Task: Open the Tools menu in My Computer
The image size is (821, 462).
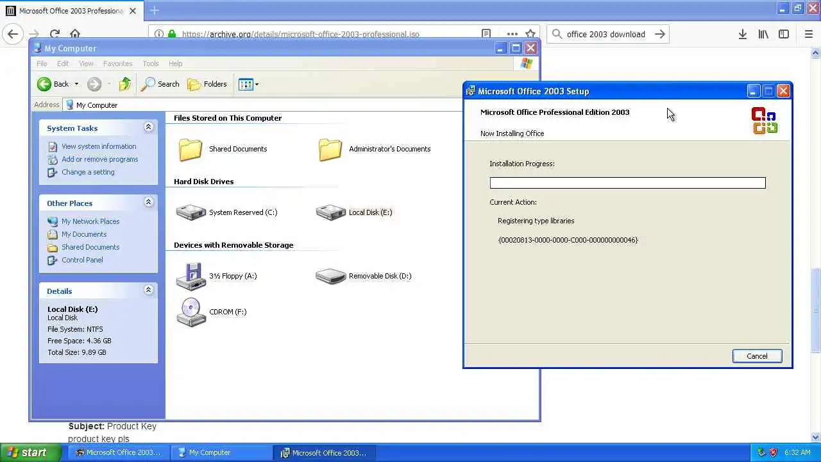Action: click(x=151, y=64)
